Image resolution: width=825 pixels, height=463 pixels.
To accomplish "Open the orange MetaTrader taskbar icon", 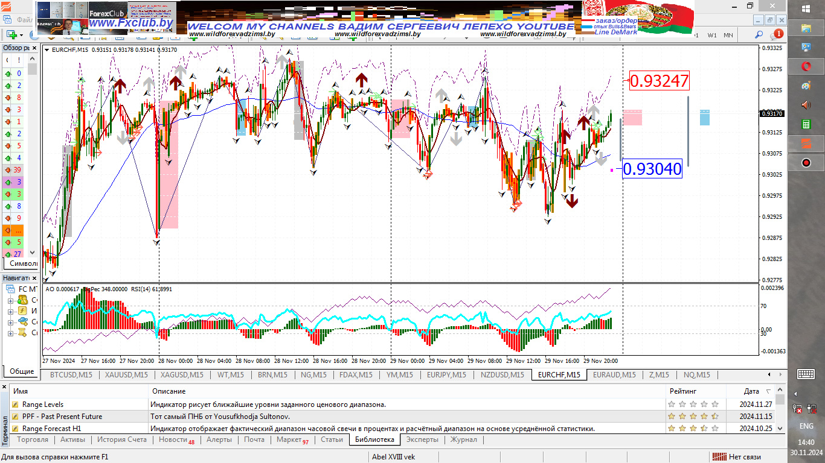I will [806, 143].
